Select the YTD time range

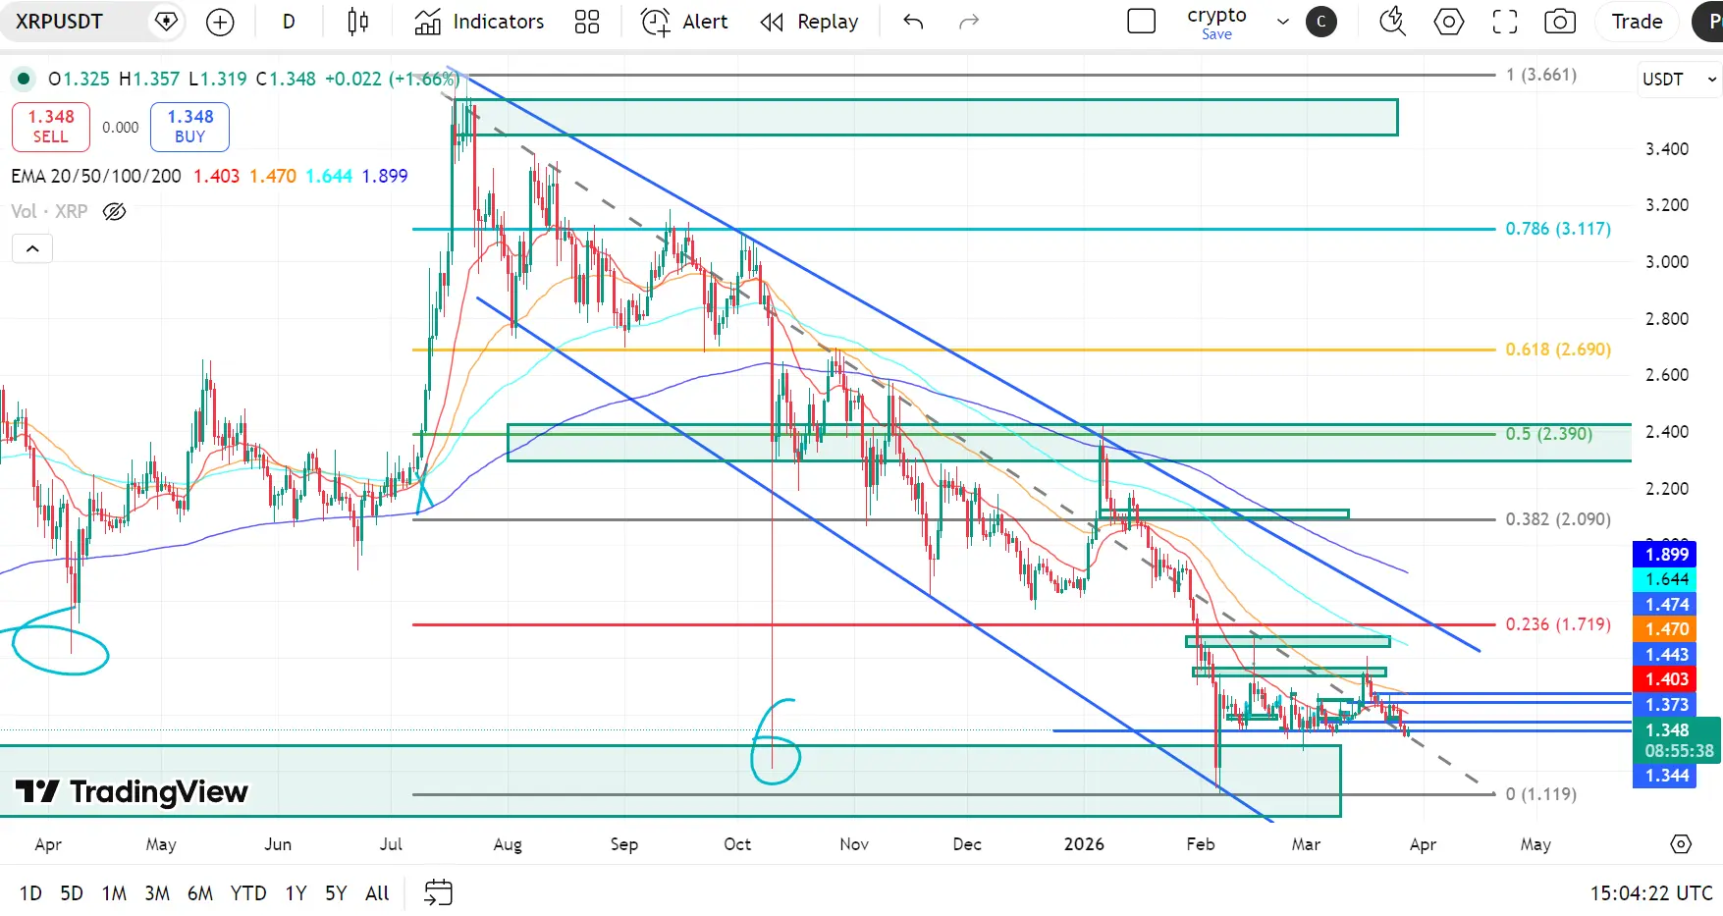click(248, 893)
